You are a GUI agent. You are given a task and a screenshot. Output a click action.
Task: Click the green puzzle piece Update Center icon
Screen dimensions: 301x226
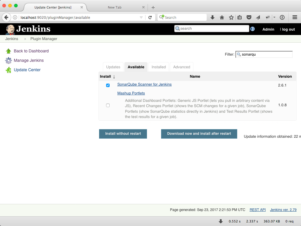(9, 70)
